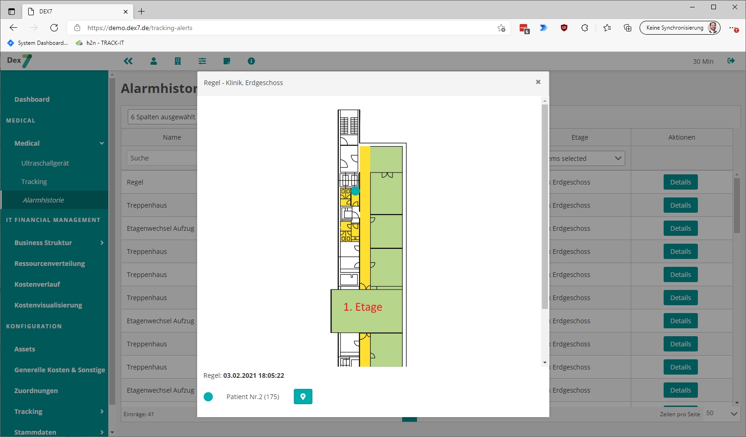The height and width of the screenshot is (437, 746).
Task: Open the user profile icon in the Dex7 toolbar
Action: tap(154, 61)
